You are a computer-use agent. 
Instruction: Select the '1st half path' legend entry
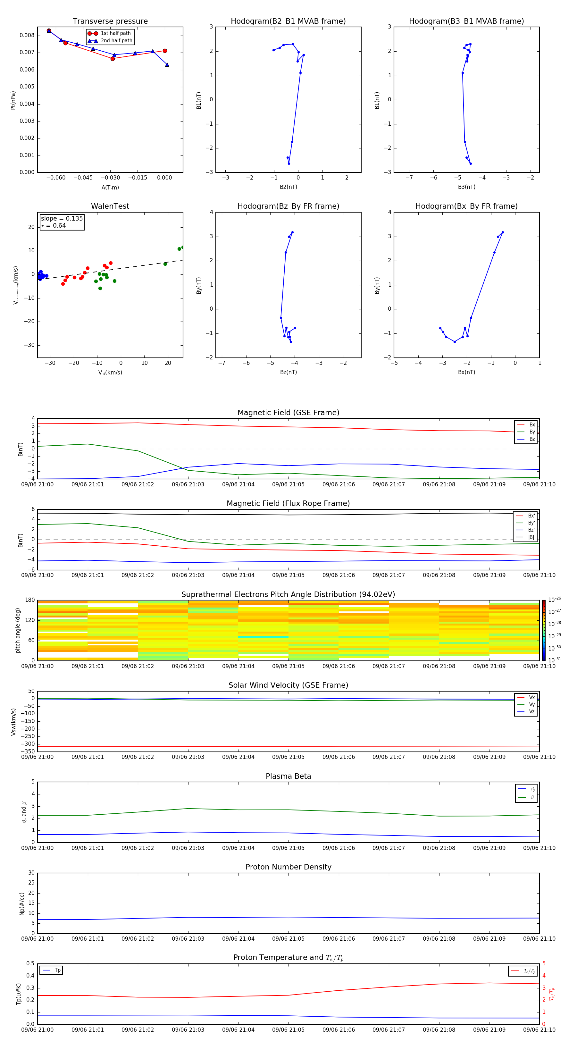click(110, 33)
